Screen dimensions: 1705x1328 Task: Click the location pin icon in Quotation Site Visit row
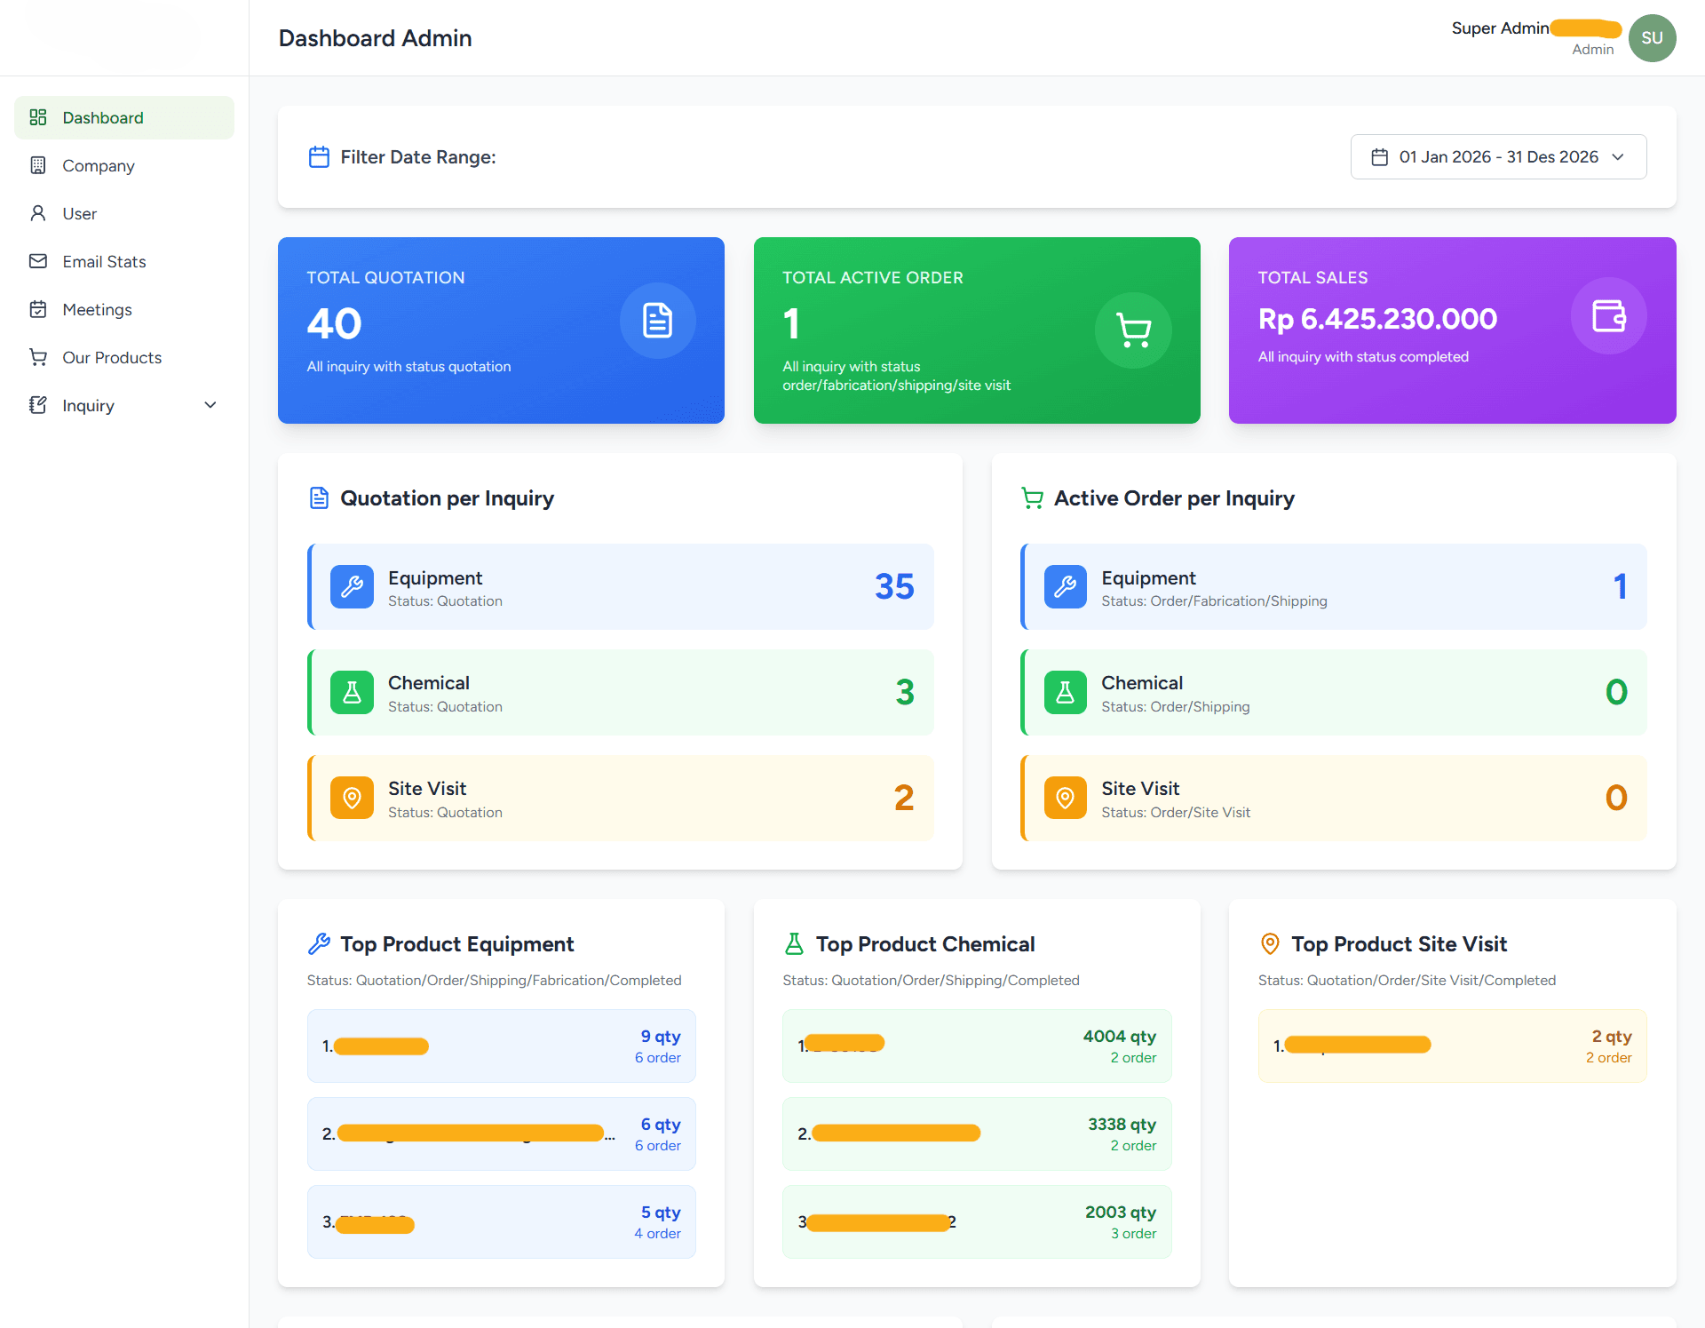(352, 798)
